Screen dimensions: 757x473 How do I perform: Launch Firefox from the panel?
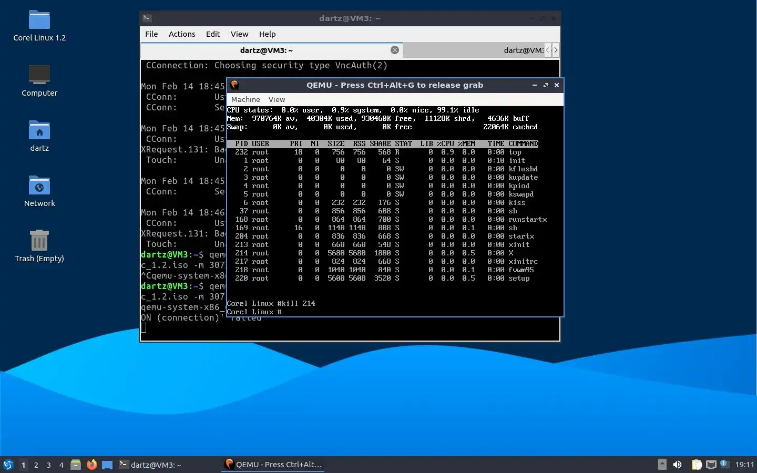(91, 465)
